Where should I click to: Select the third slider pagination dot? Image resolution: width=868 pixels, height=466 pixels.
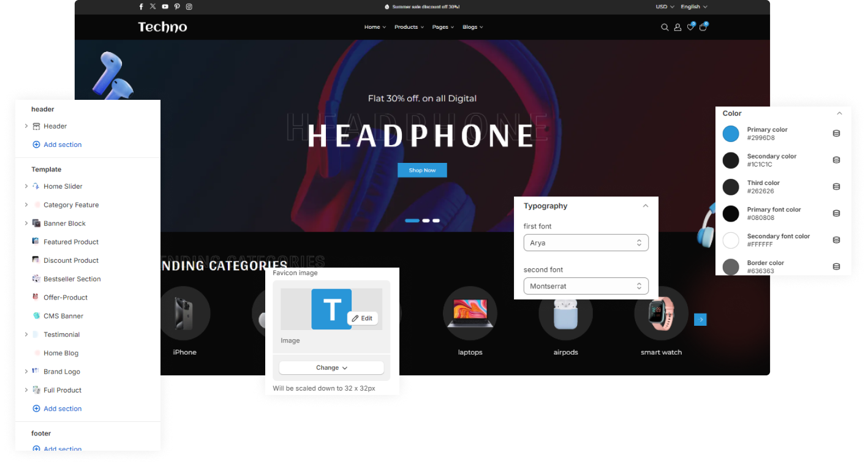[436, 220]
